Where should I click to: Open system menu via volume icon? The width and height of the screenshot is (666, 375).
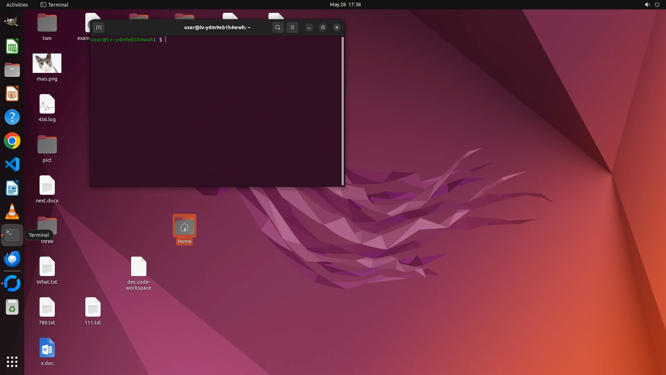[x=647, y=5]
